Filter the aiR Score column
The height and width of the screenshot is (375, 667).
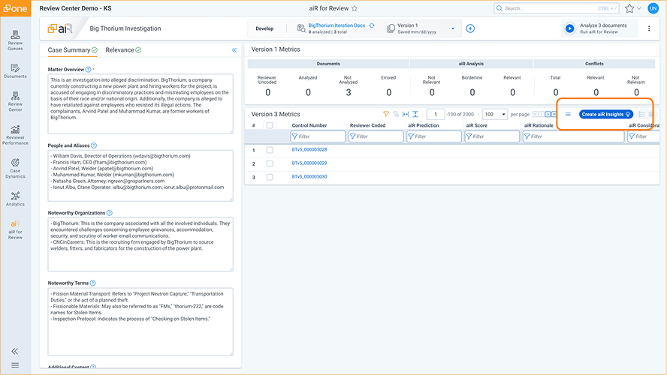coord(492,136)
